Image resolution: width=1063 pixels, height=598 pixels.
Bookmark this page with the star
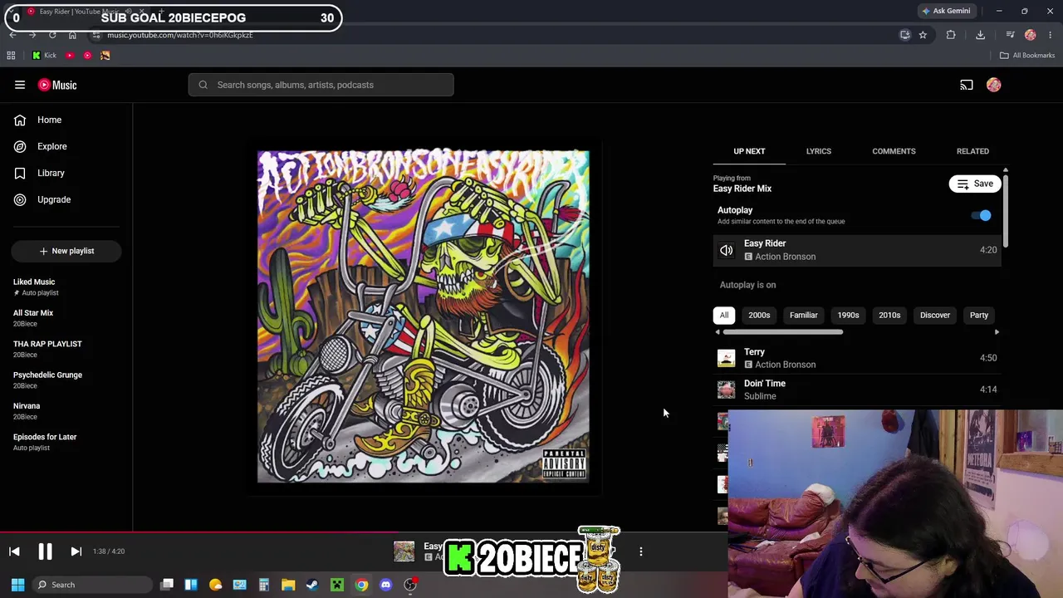[x=923, y=35]
